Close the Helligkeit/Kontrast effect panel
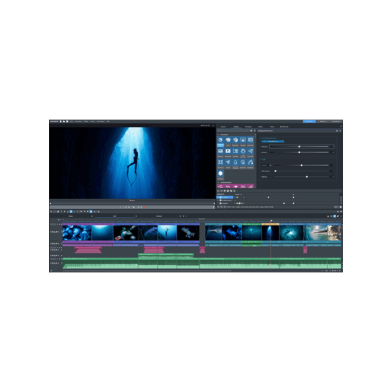 click(x=340, y=131)
